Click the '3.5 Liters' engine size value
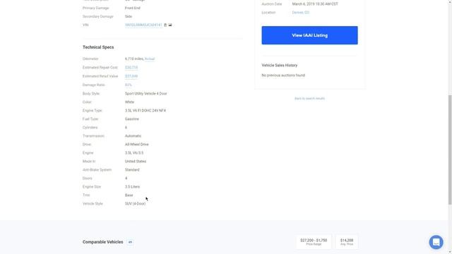 coord(132,186)
